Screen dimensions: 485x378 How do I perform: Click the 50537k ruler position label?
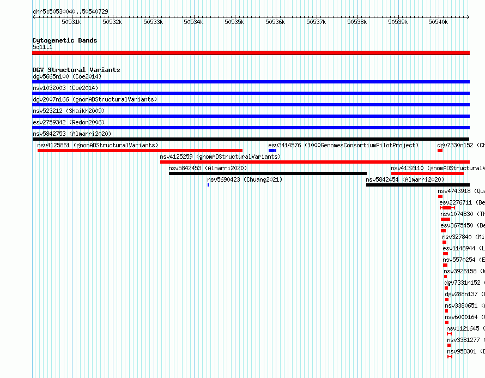(x=316, y=22)
